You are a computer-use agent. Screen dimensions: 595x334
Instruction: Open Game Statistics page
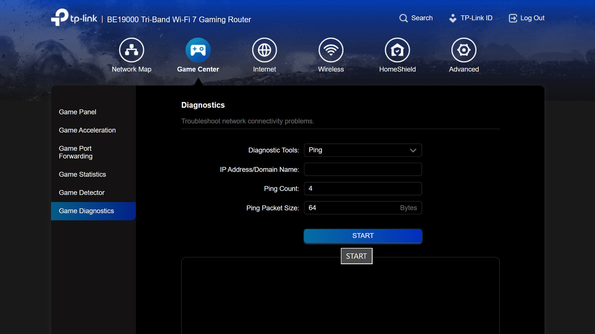(82, 174)
